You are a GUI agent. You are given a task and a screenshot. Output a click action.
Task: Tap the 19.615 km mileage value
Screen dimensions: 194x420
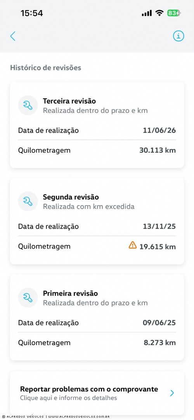pyautogui.click(x=158, y=246)
